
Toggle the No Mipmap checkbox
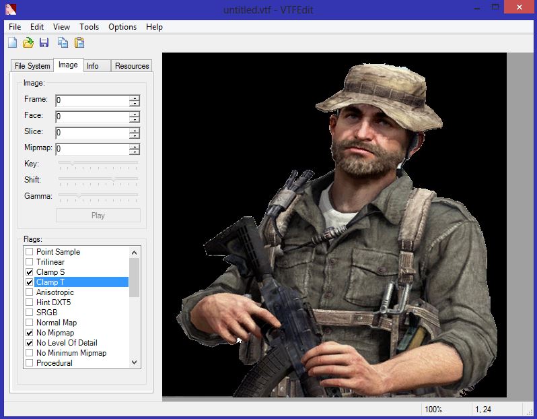[29, 333]
